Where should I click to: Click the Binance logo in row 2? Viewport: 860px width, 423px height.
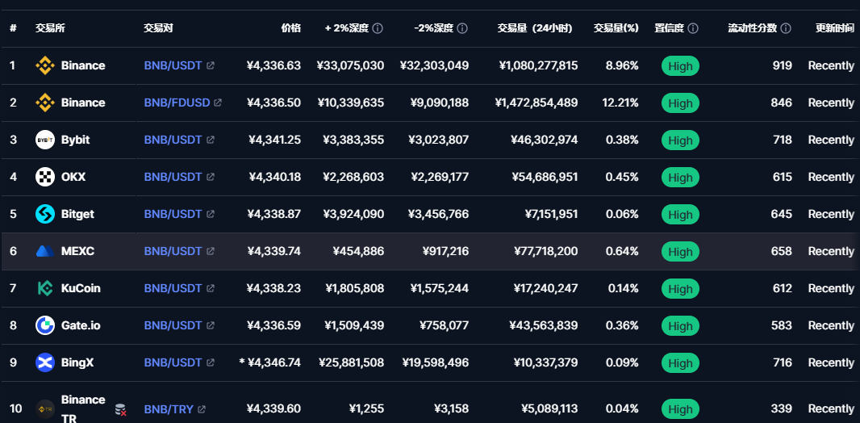45,103
